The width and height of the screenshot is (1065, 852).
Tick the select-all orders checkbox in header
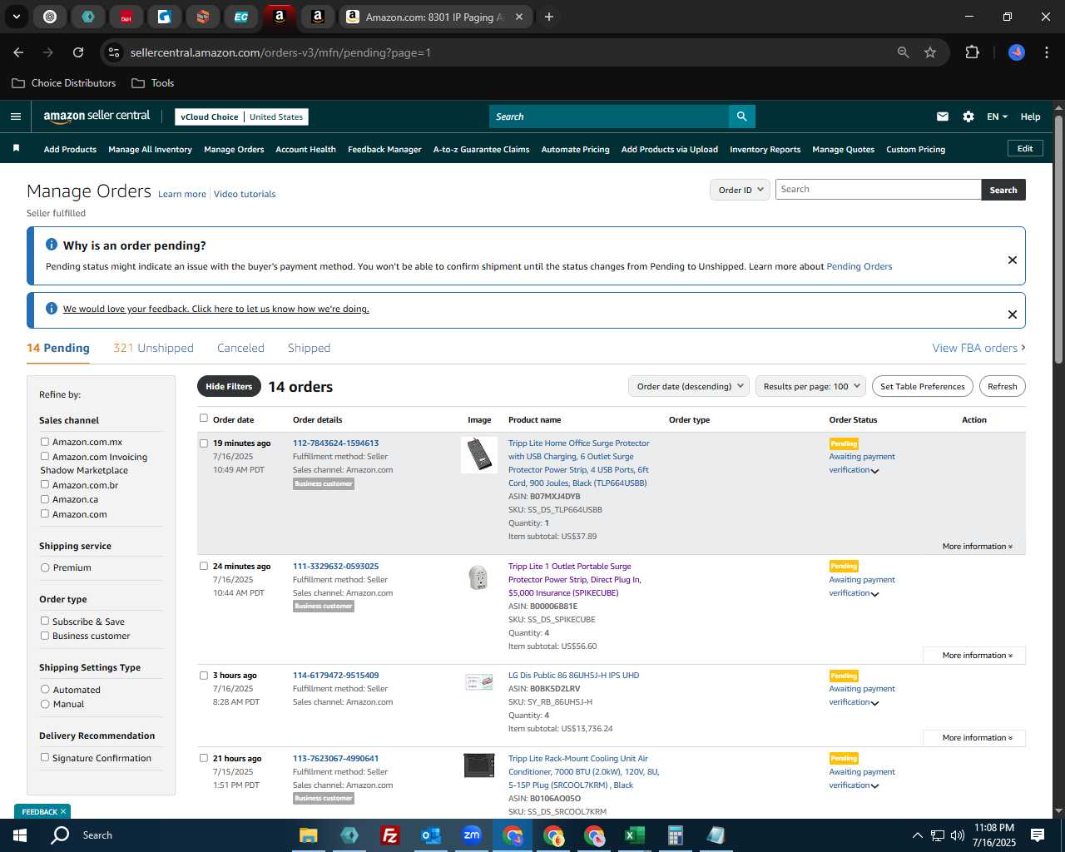[204, 419]
